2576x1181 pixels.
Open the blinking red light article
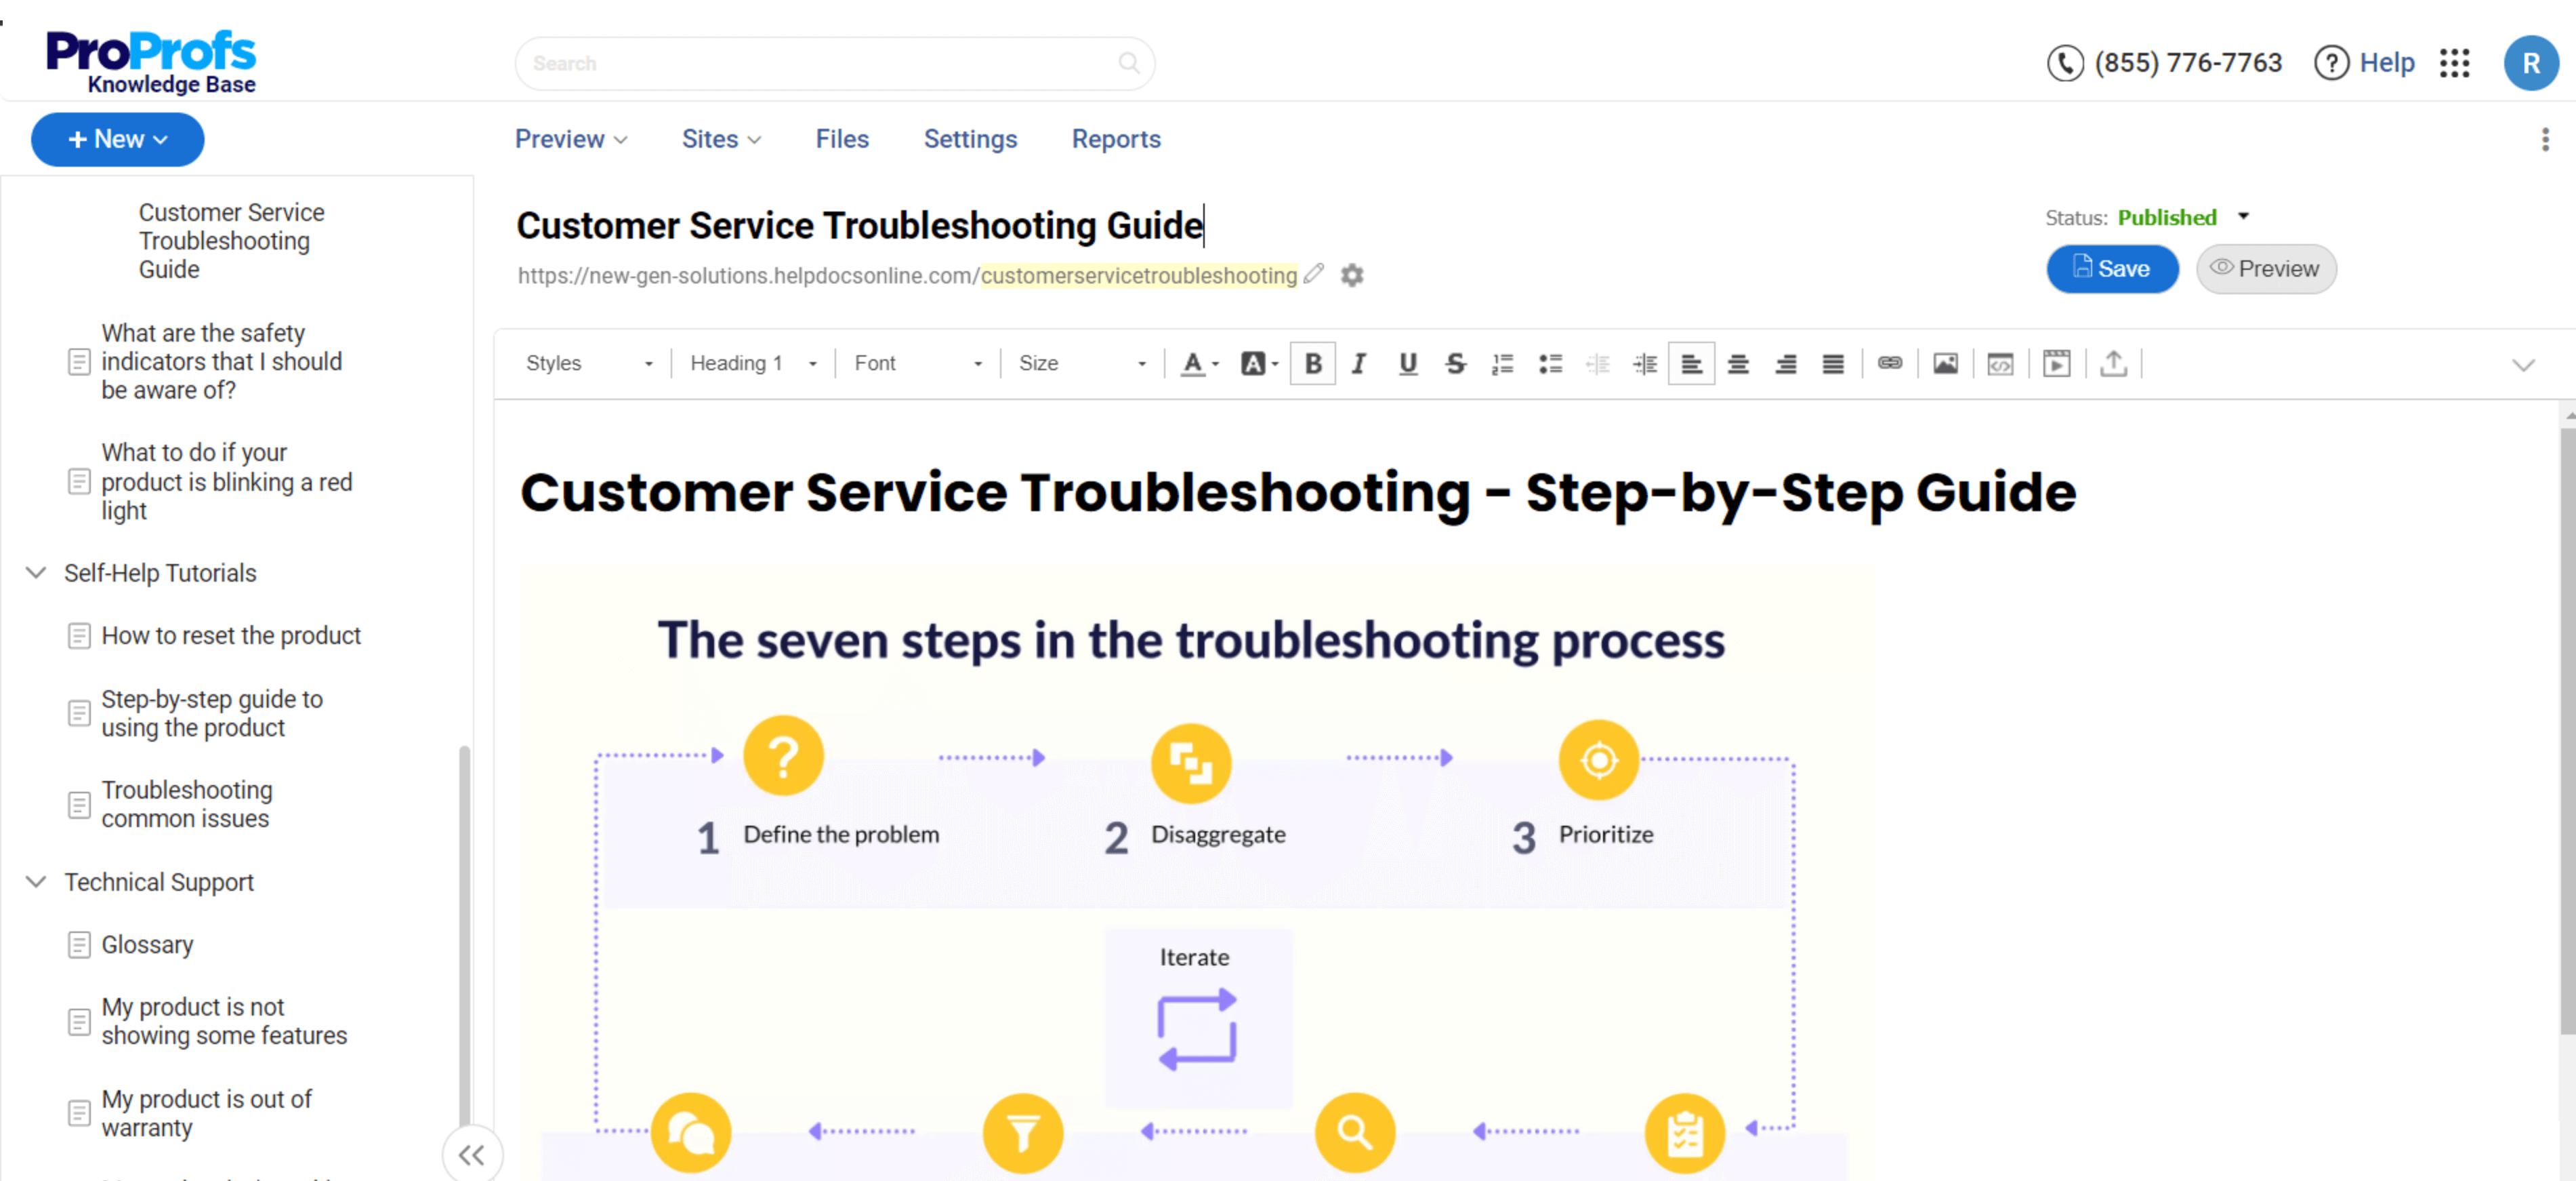tap(226, 481)
